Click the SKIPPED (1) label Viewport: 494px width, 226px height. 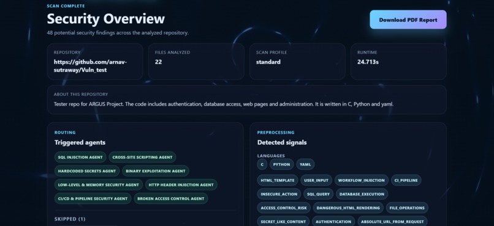(x=70, y=219)
